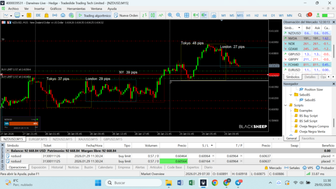Switch to Detalles tab in Market Watch
The image size is (336, 189).
click(x=310, y=77)
